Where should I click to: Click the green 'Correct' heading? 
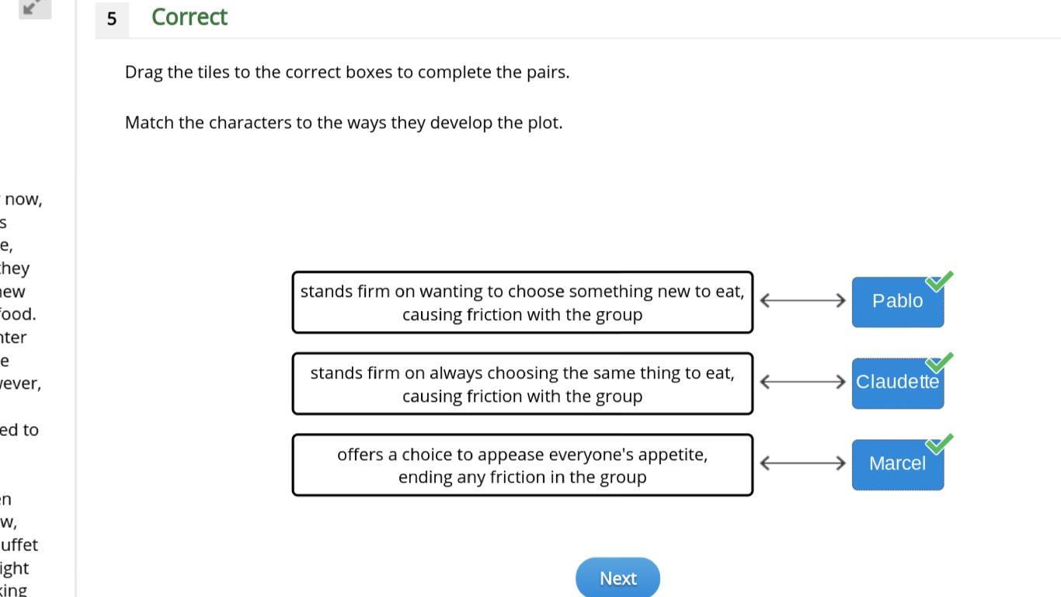point(189,17)
